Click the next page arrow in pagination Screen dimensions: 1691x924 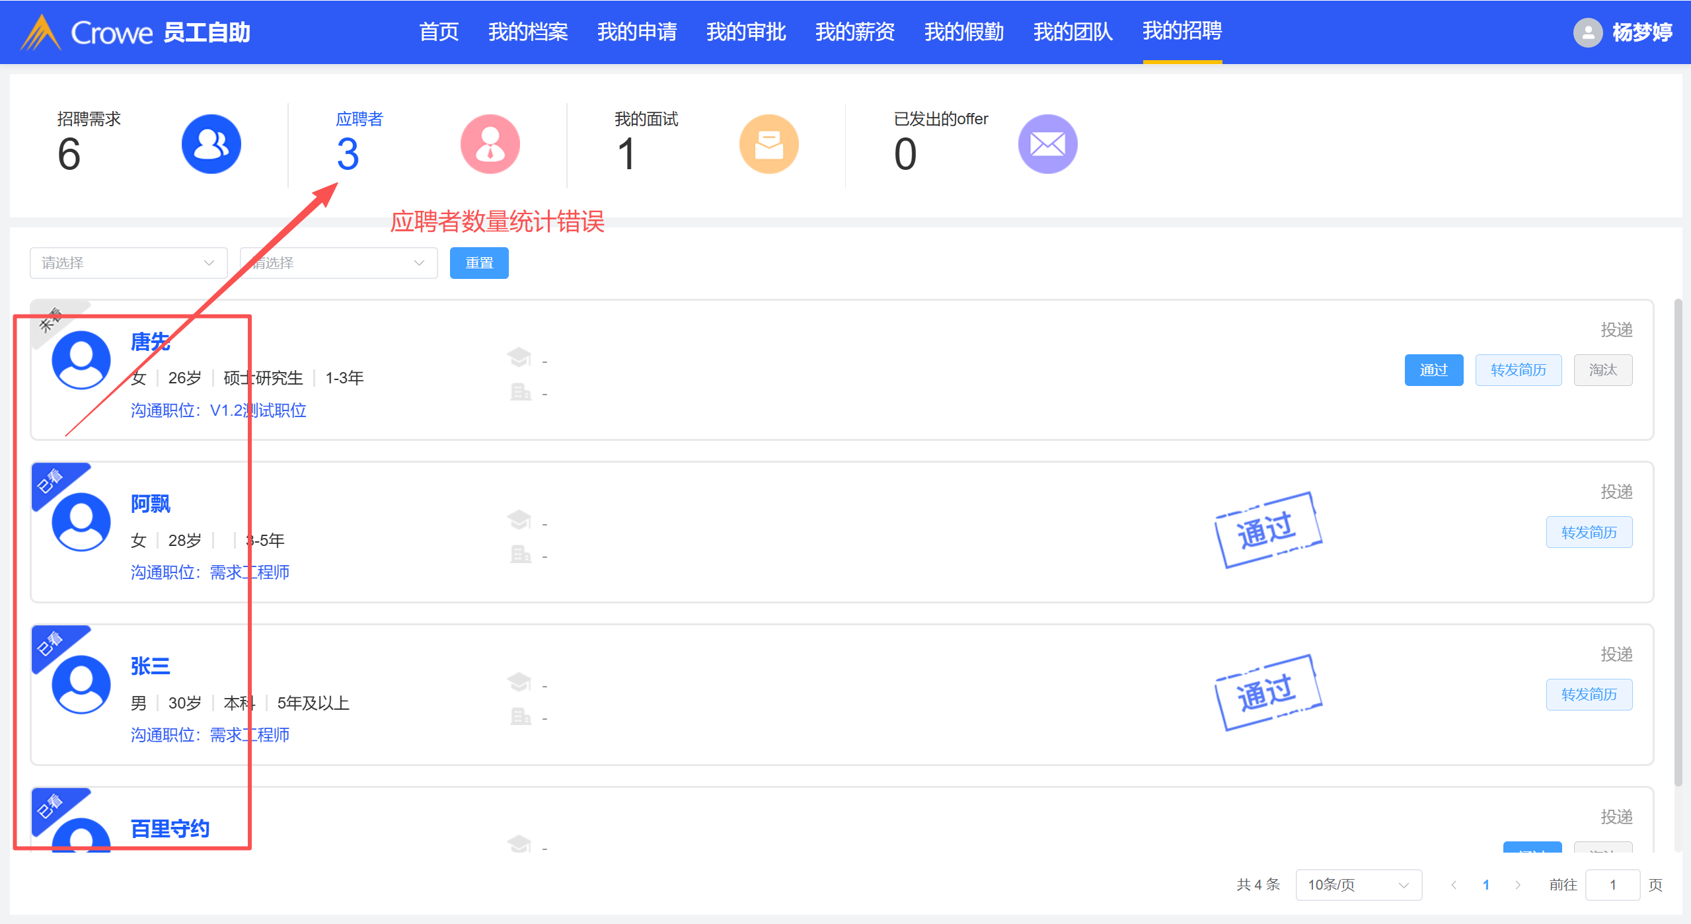pos(1518,884)
